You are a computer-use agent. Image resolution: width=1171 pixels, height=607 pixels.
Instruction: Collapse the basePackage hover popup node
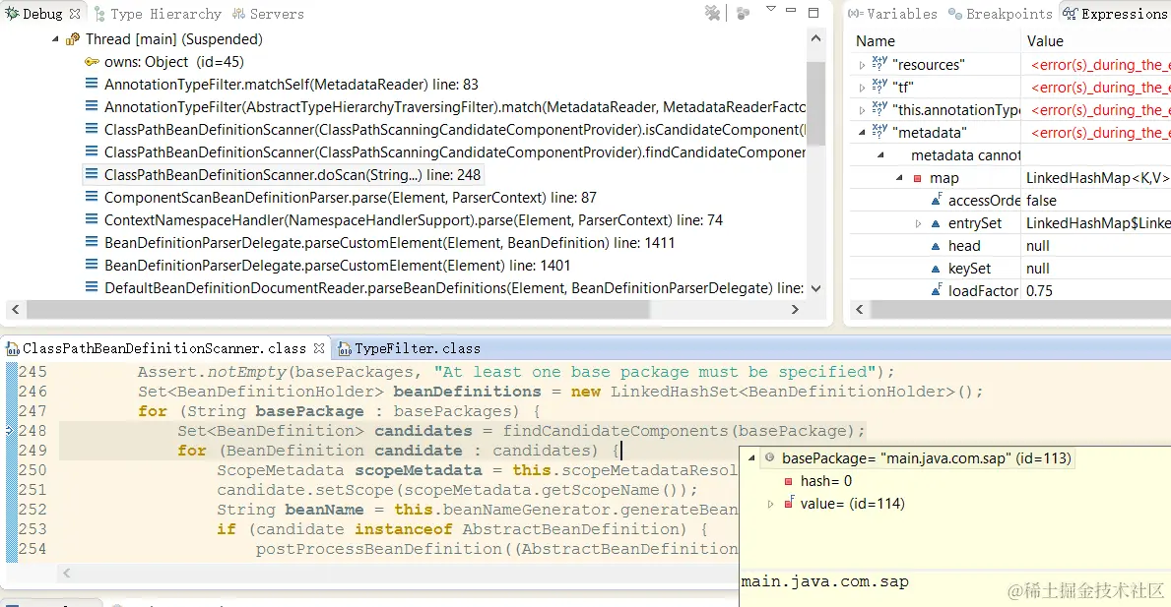point(751,457)
